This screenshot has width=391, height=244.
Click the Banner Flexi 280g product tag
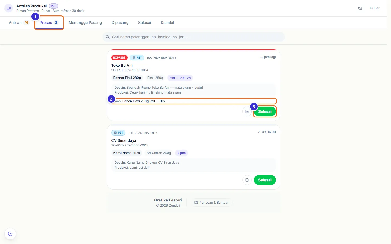tap(127, 78)
